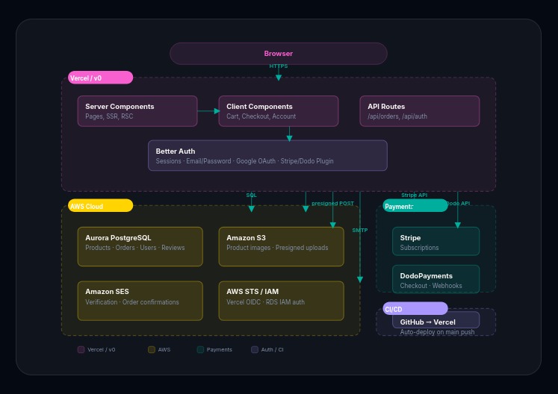Click the Payments legend swatch

[200, 349]
